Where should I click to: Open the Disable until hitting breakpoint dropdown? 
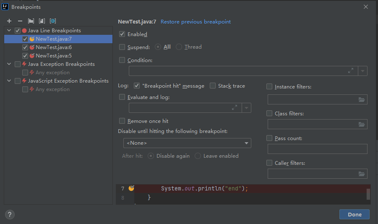click(x=187, y=143)
